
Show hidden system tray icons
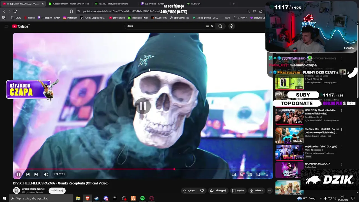coord(321,198)
